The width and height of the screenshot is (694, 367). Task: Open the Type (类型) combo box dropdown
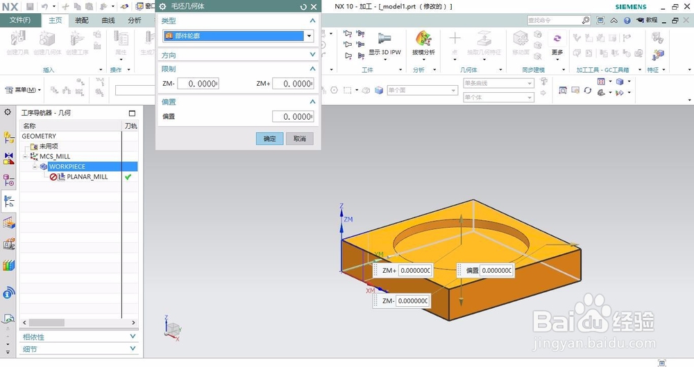click(x=309, y=36)
